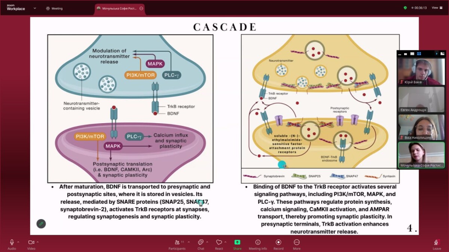Select Віка Николишин's video thumbnail
449x252 pixels.
coord(421,127)
